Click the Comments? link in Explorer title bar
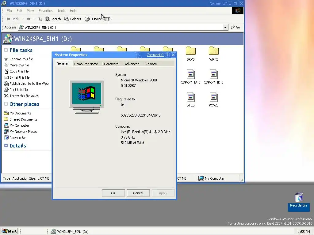Image resolution: width=314 pixels, height=235 pixels. pos(218,3)
